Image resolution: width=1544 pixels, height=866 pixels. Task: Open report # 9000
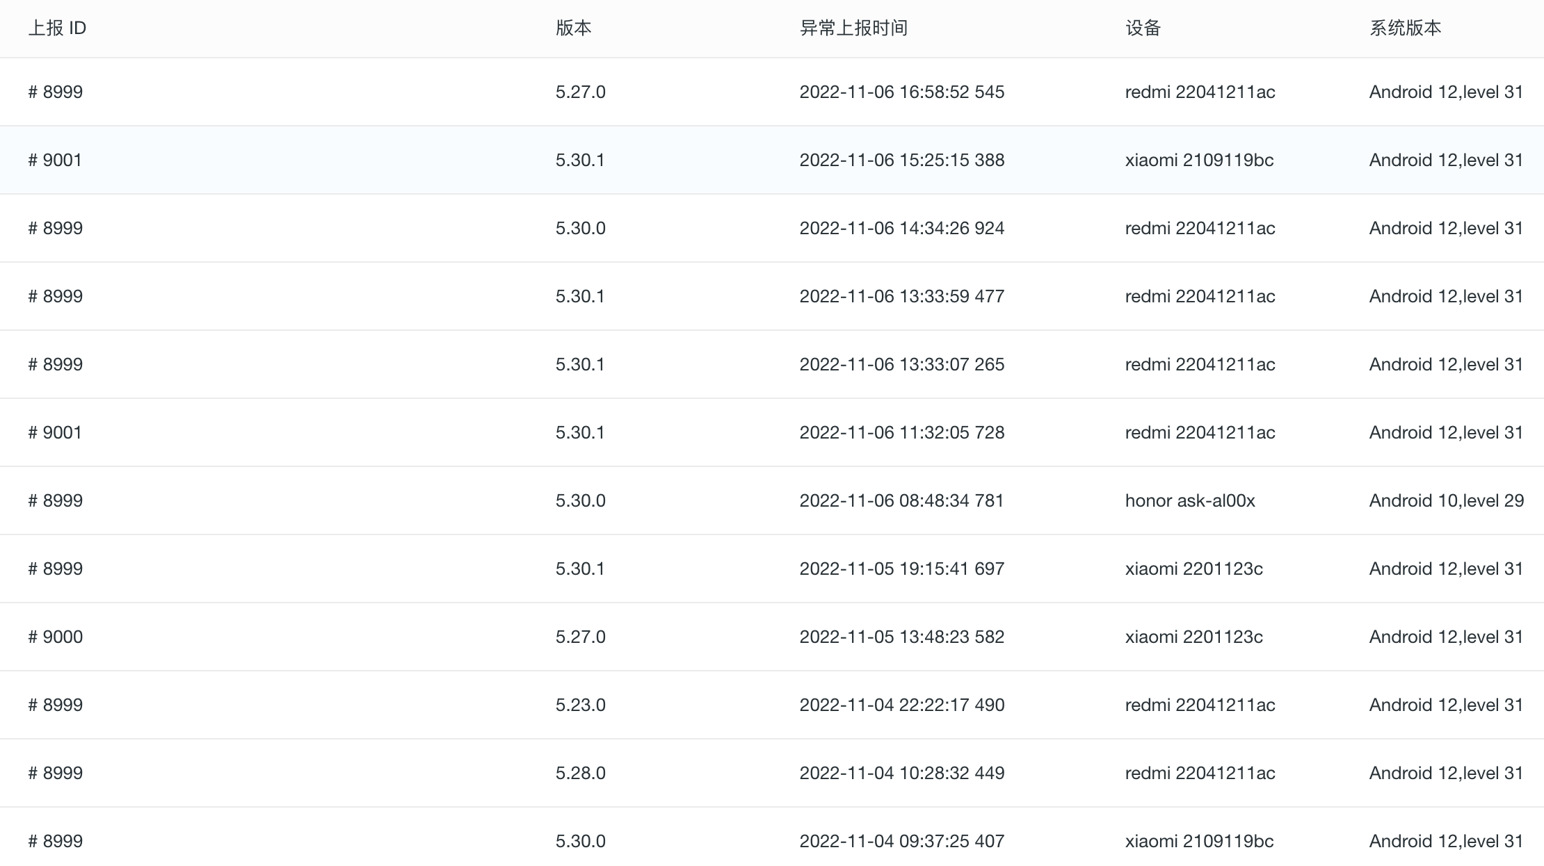pyautogui.click(x=56, y=637)
